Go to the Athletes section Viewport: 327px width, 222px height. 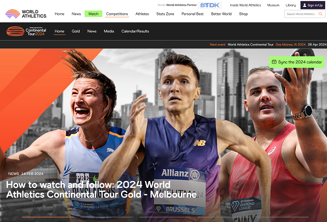(142, 14)
